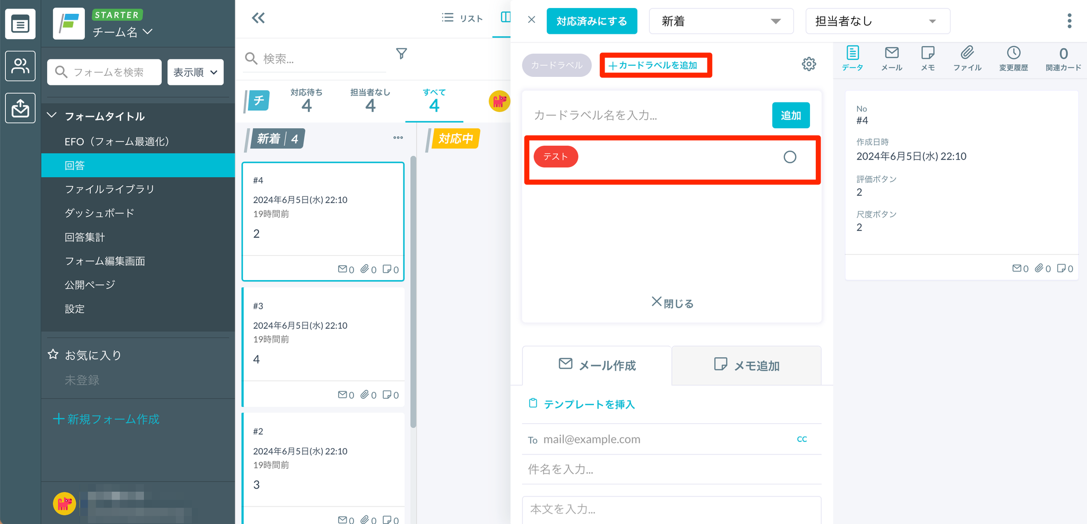1087x524 pixels.
Task: Show the すべて filter tab
Action: 434,100
